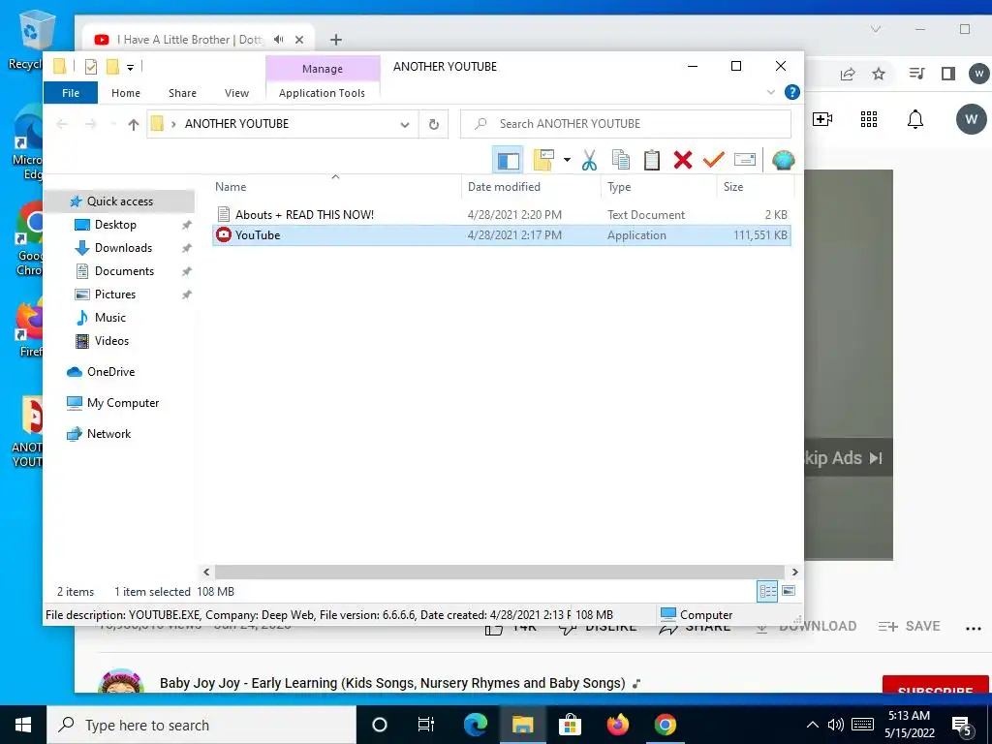Open new tab in Chrome window
Image resolution: width=992 pixels, height=744 pixels.
[336, 40]
